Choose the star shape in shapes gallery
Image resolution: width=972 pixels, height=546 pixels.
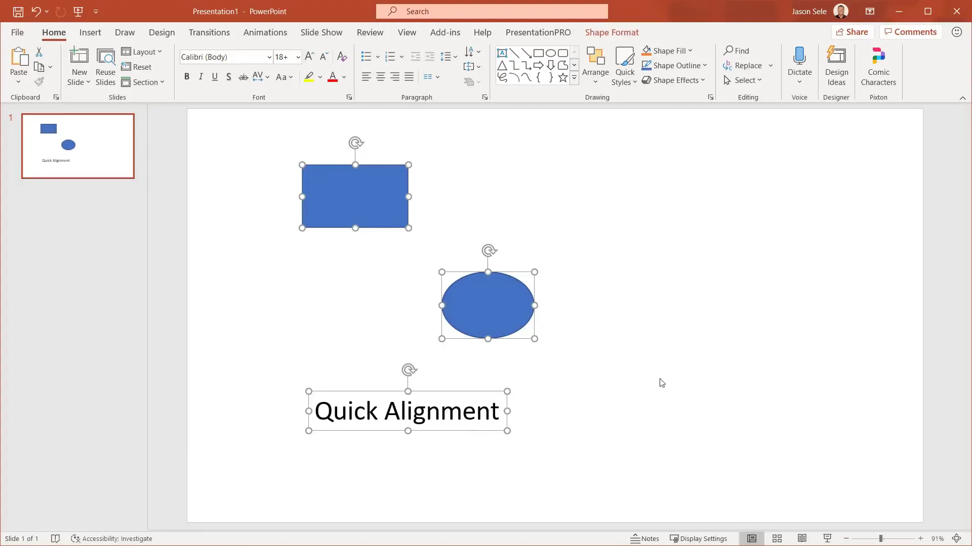click(x=563, y=77)
